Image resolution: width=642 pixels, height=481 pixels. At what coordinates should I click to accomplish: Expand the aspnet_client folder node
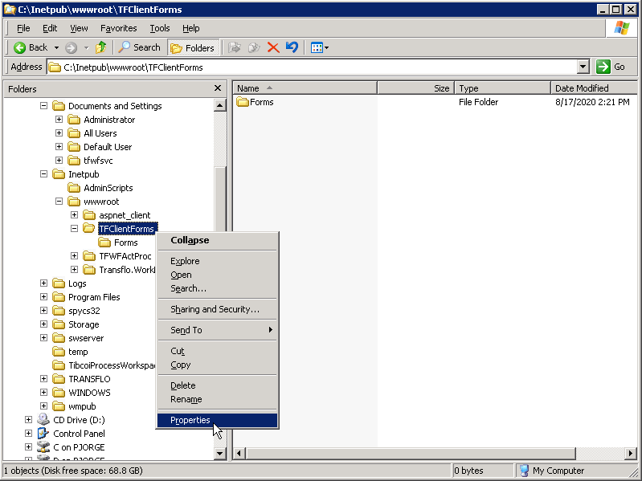point(74,214)
